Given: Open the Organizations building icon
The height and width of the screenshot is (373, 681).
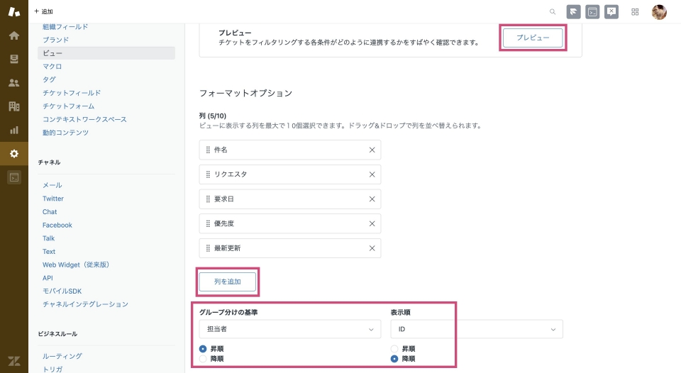Looking at the screenshot, I should (14, 106).
